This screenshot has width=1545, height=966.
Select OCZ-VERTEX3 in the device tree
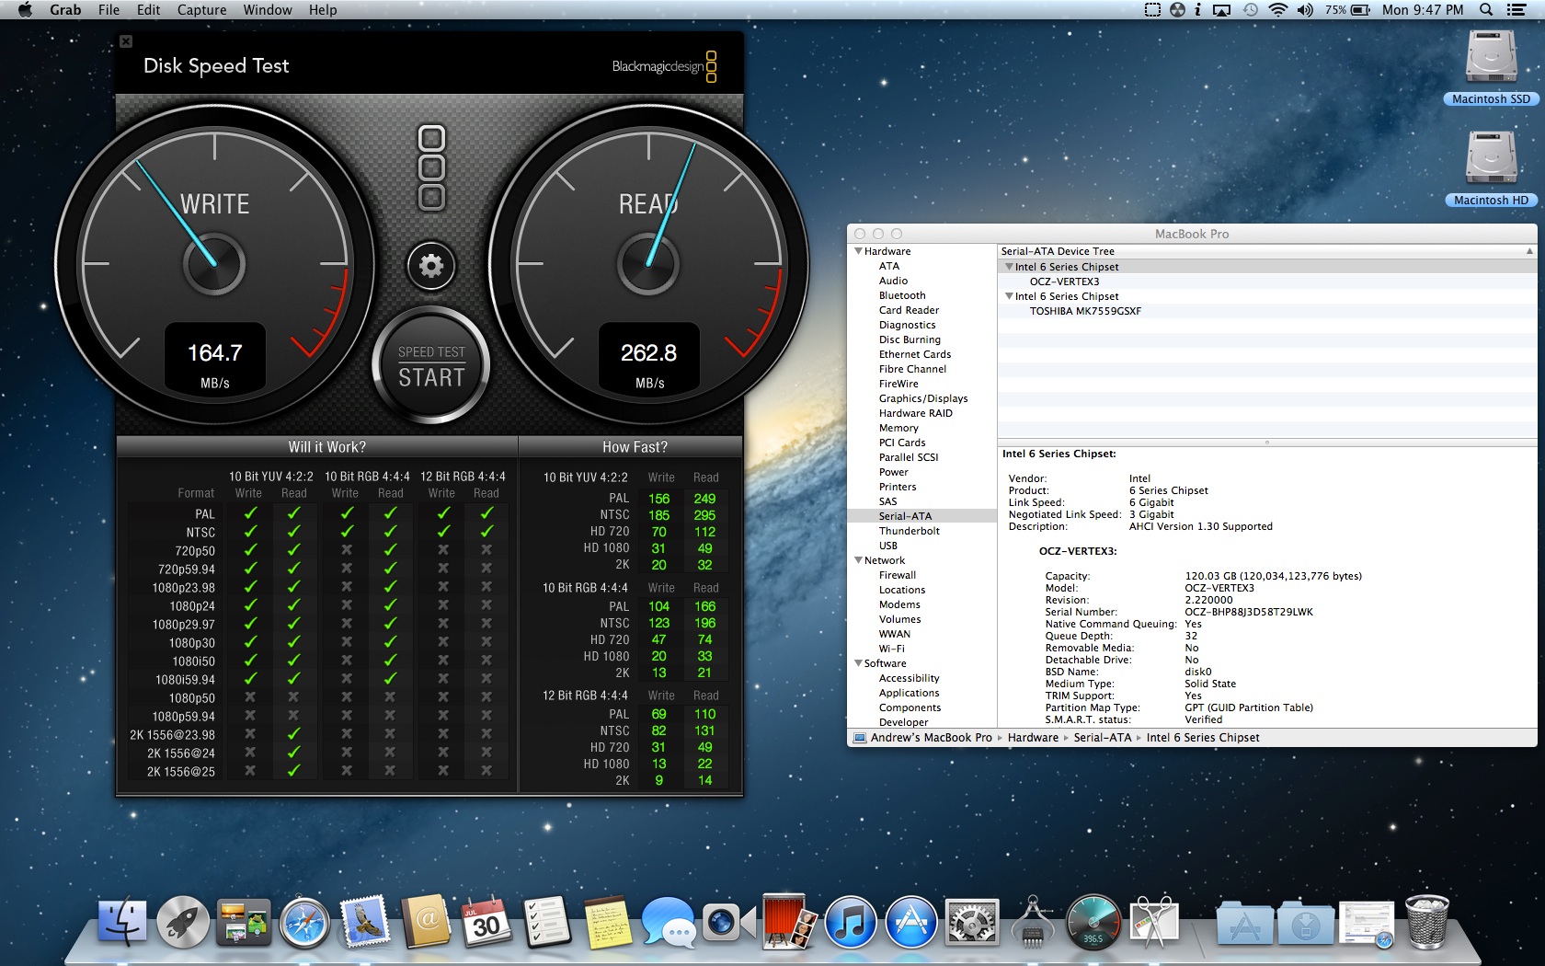1064,282
